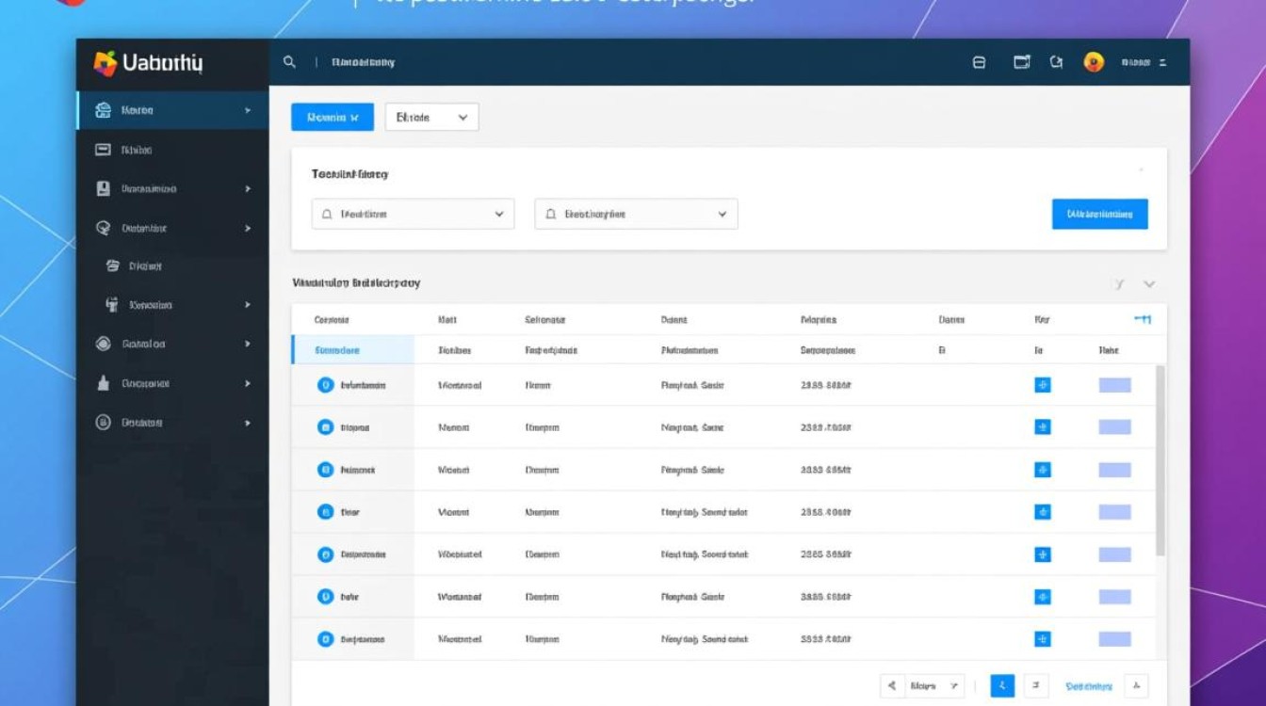Open the second bell-icon filter dropdown

point(636,214)
